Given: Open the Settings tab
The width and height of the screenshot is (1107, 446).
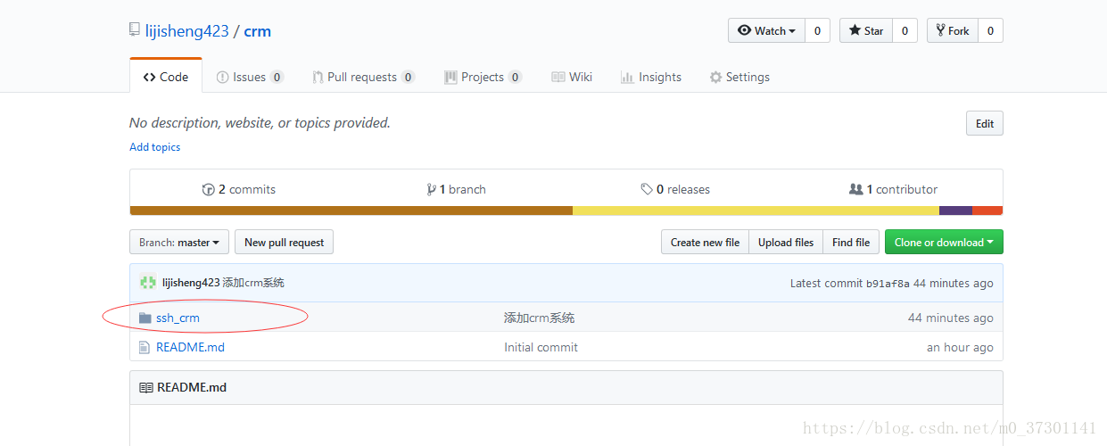Looking at the screenshot, I should (739, 77).
